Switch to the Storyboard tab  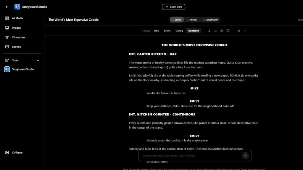point(210,20)
